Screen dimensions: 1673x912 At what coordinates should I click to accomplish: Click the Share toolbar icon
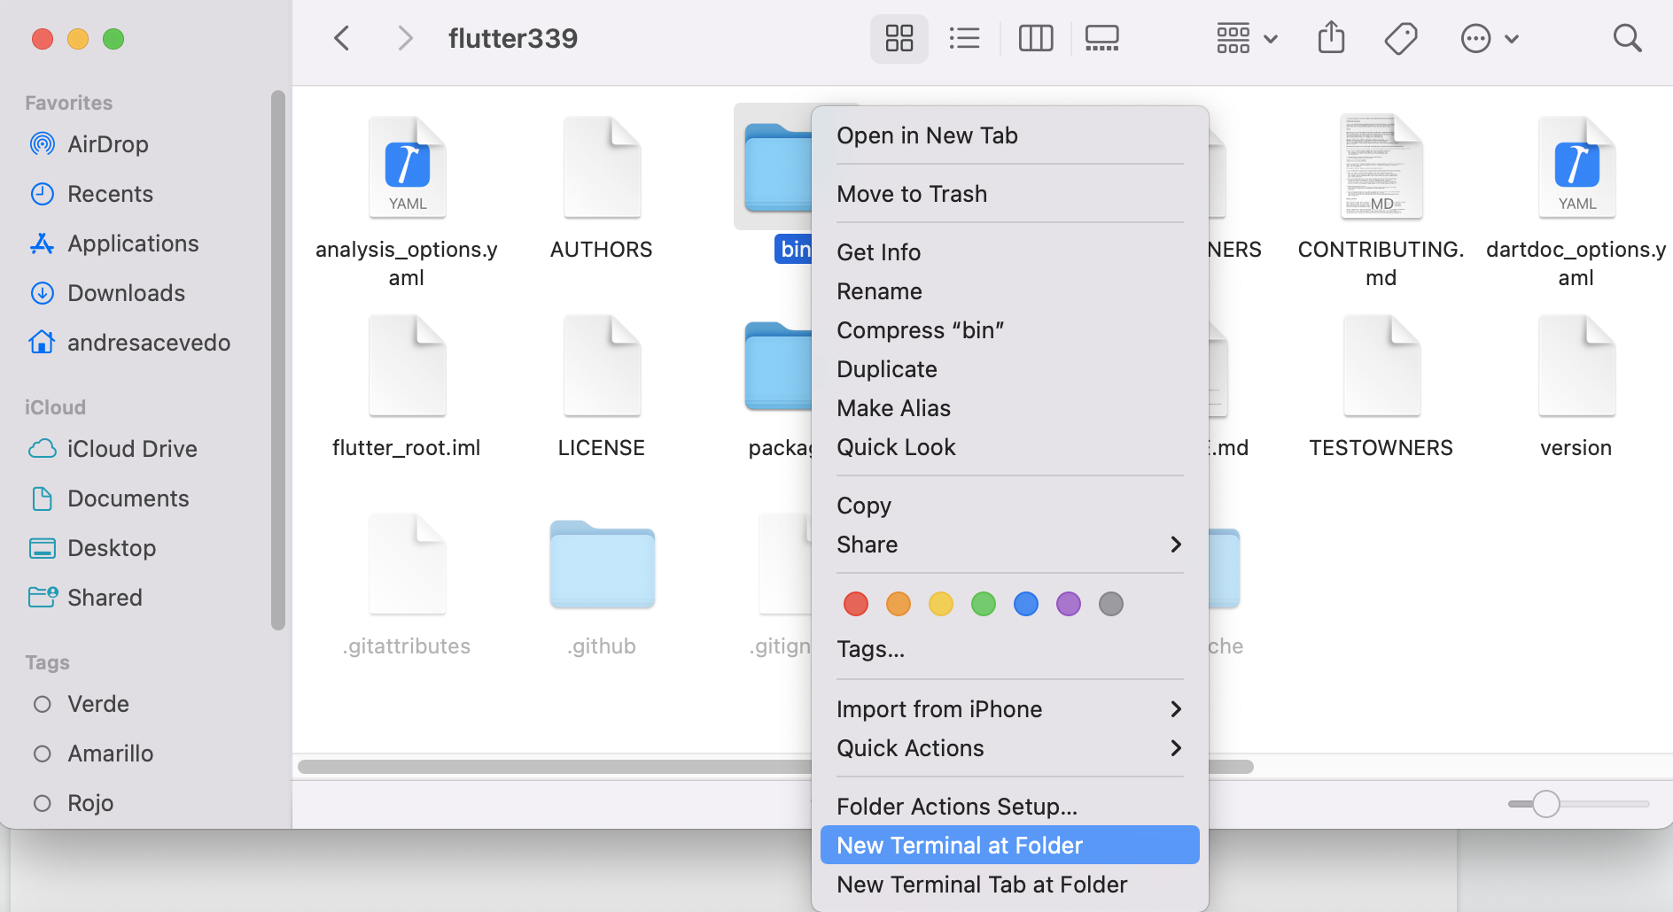point(1331,38)
